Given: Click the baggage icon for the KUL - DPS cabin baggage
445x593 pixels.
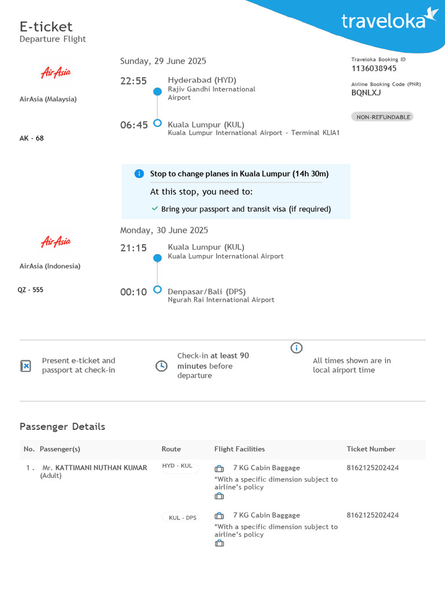Looking at the screenshot, I should 219,516.
